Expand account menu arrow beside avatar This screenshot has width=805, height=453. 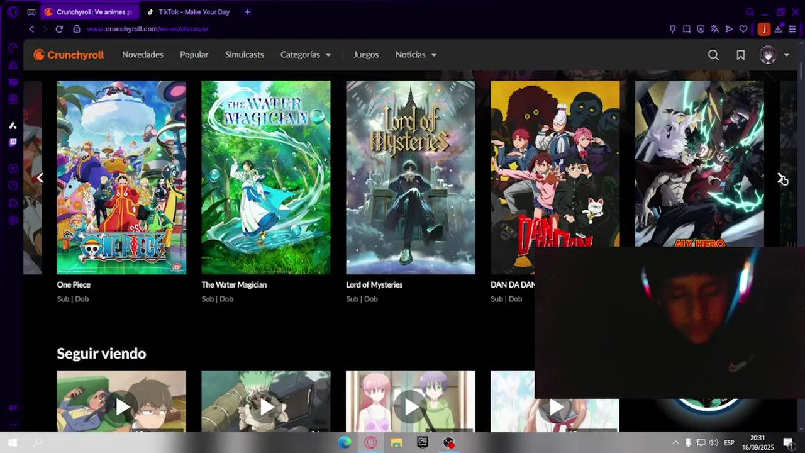786,55
